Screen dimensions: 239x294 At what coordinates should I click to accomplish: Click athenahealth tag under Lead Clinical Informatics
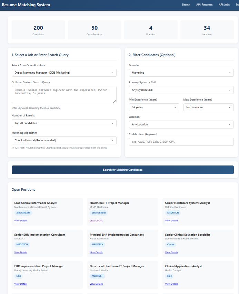coord(23,213)
